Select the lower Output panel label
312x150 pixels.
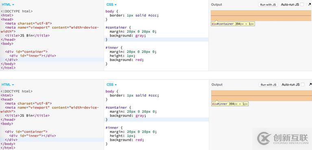(217, 85)
